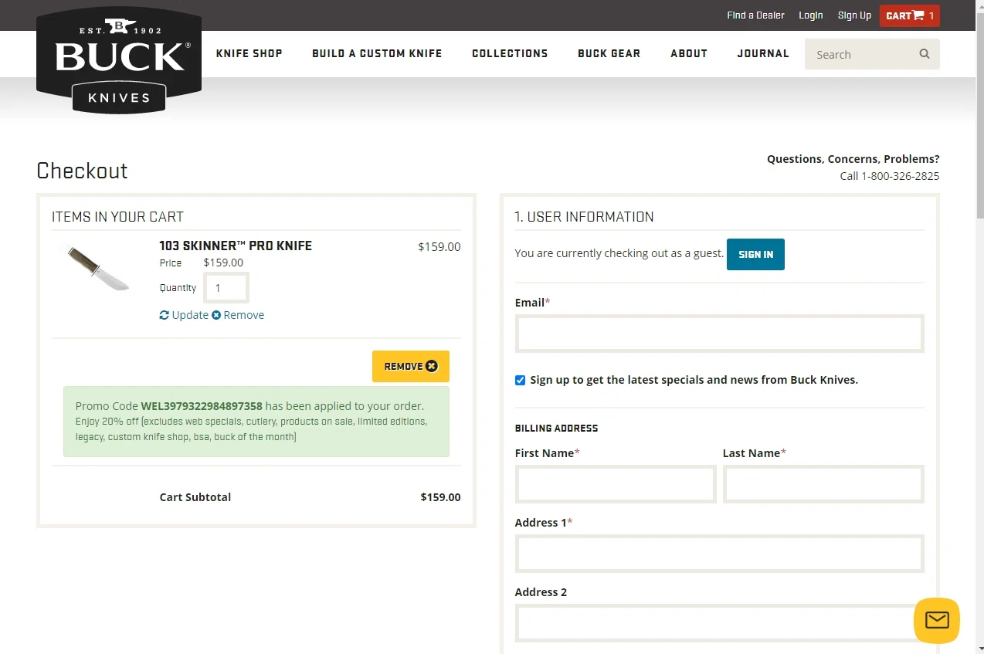Click the 'Items in Your Cart' heading

pyautogui.click(x=117, y=217)
